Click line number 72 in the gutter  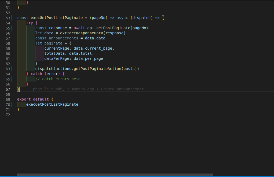(8, 115)
